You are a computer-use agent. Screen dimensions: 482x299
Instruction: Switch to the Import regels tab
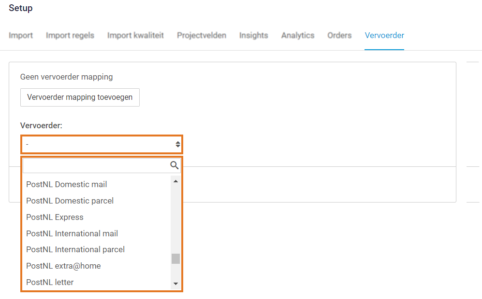click(x=70, y=35)
